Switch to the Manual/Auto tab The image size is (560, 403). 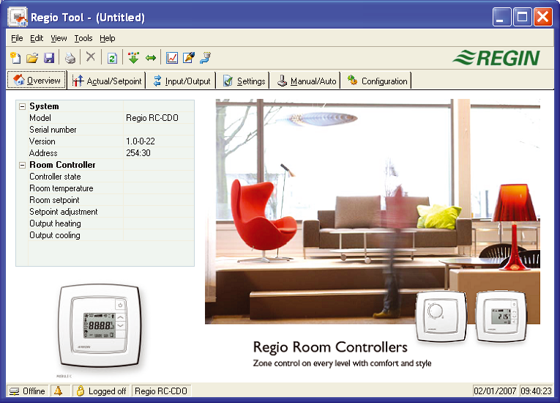click(x=307, y=81)
